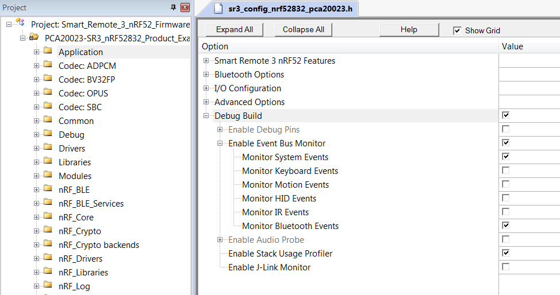Expand the Enable Debug Pins node
The width and height of the screenshot is (560, 295).
click(x=220, y=130)
